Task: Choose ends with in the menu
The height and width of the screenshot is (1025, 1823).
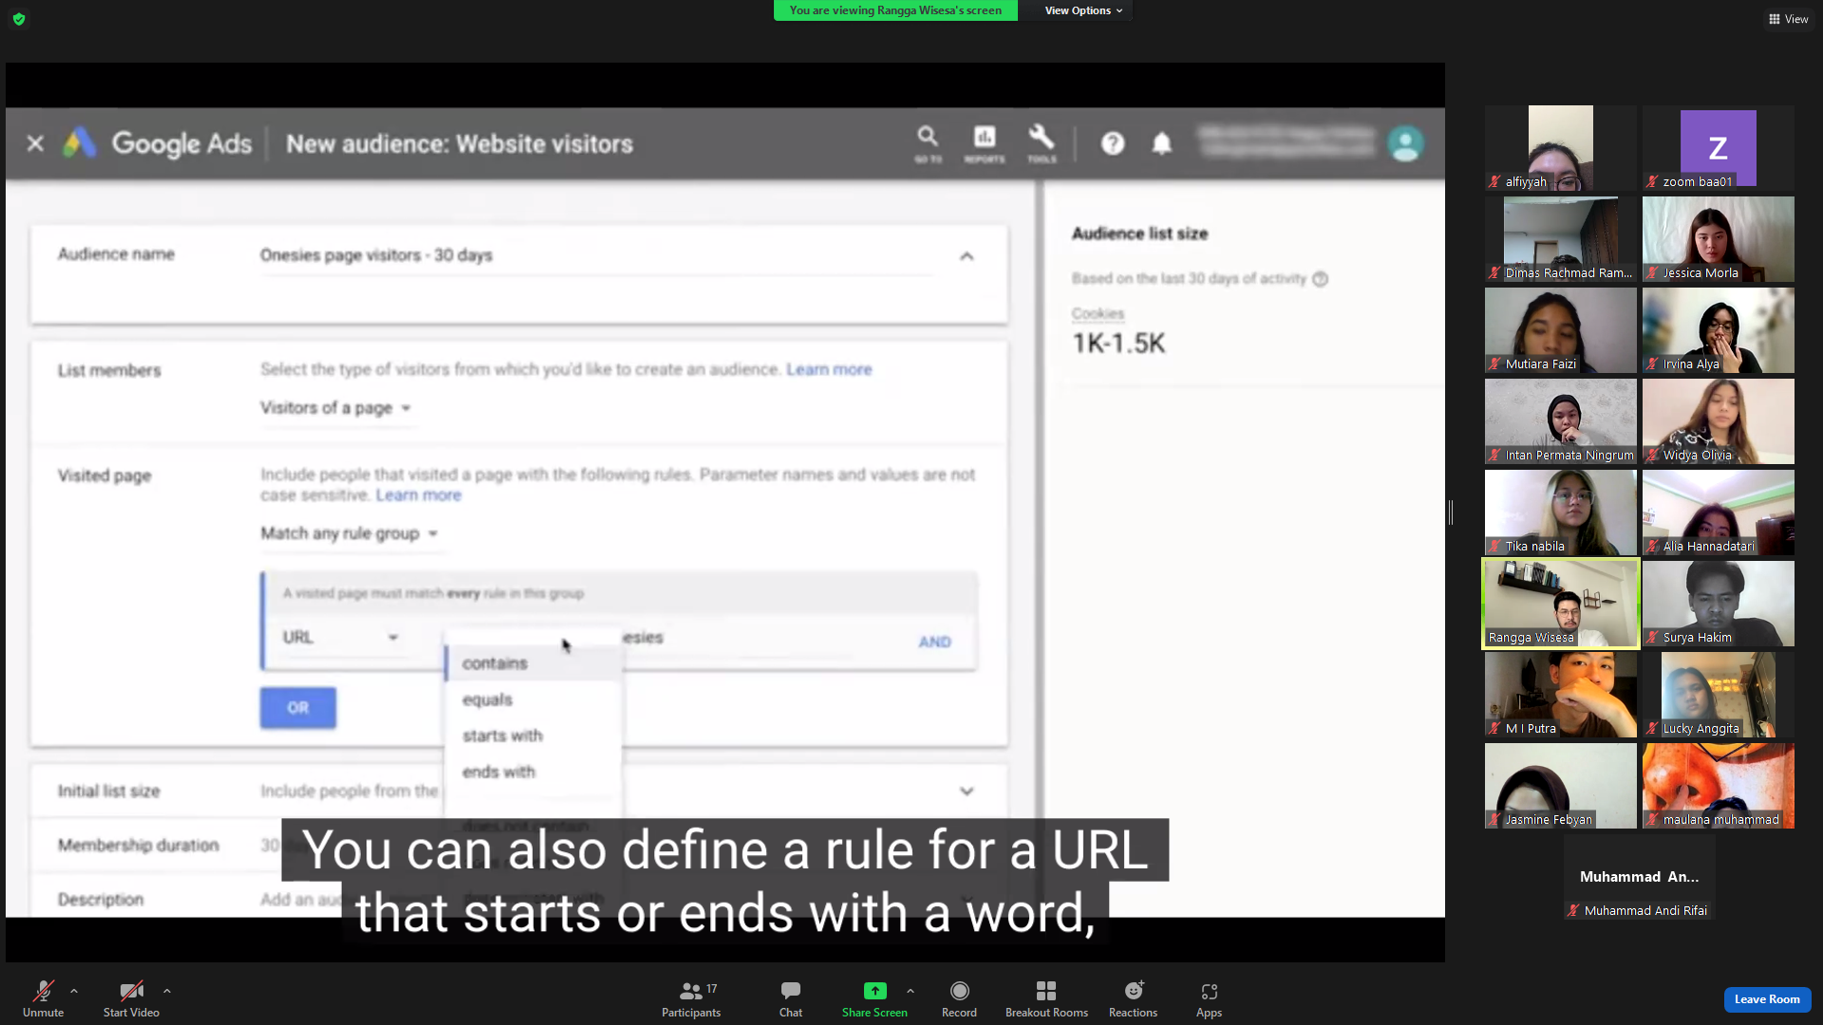Action: (533, 772)
